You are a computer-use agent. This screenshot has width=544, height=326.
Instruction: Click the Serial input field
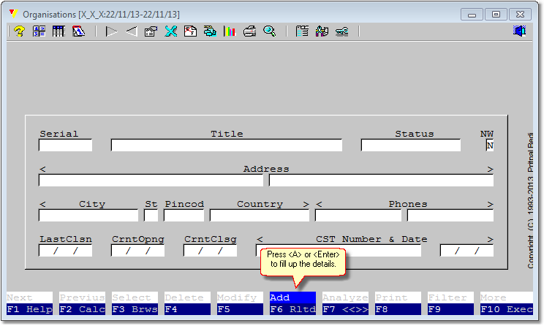coord(65,145)
